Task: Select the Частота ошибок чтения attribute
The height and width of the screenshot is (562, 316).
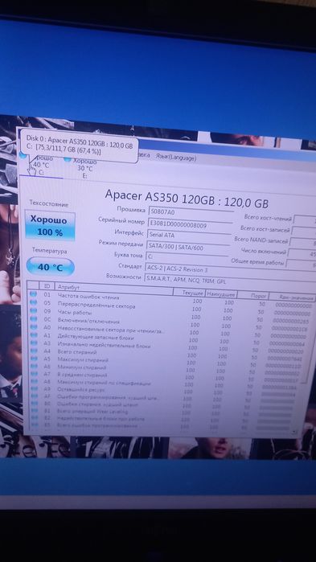Action: tap(88, 297)
